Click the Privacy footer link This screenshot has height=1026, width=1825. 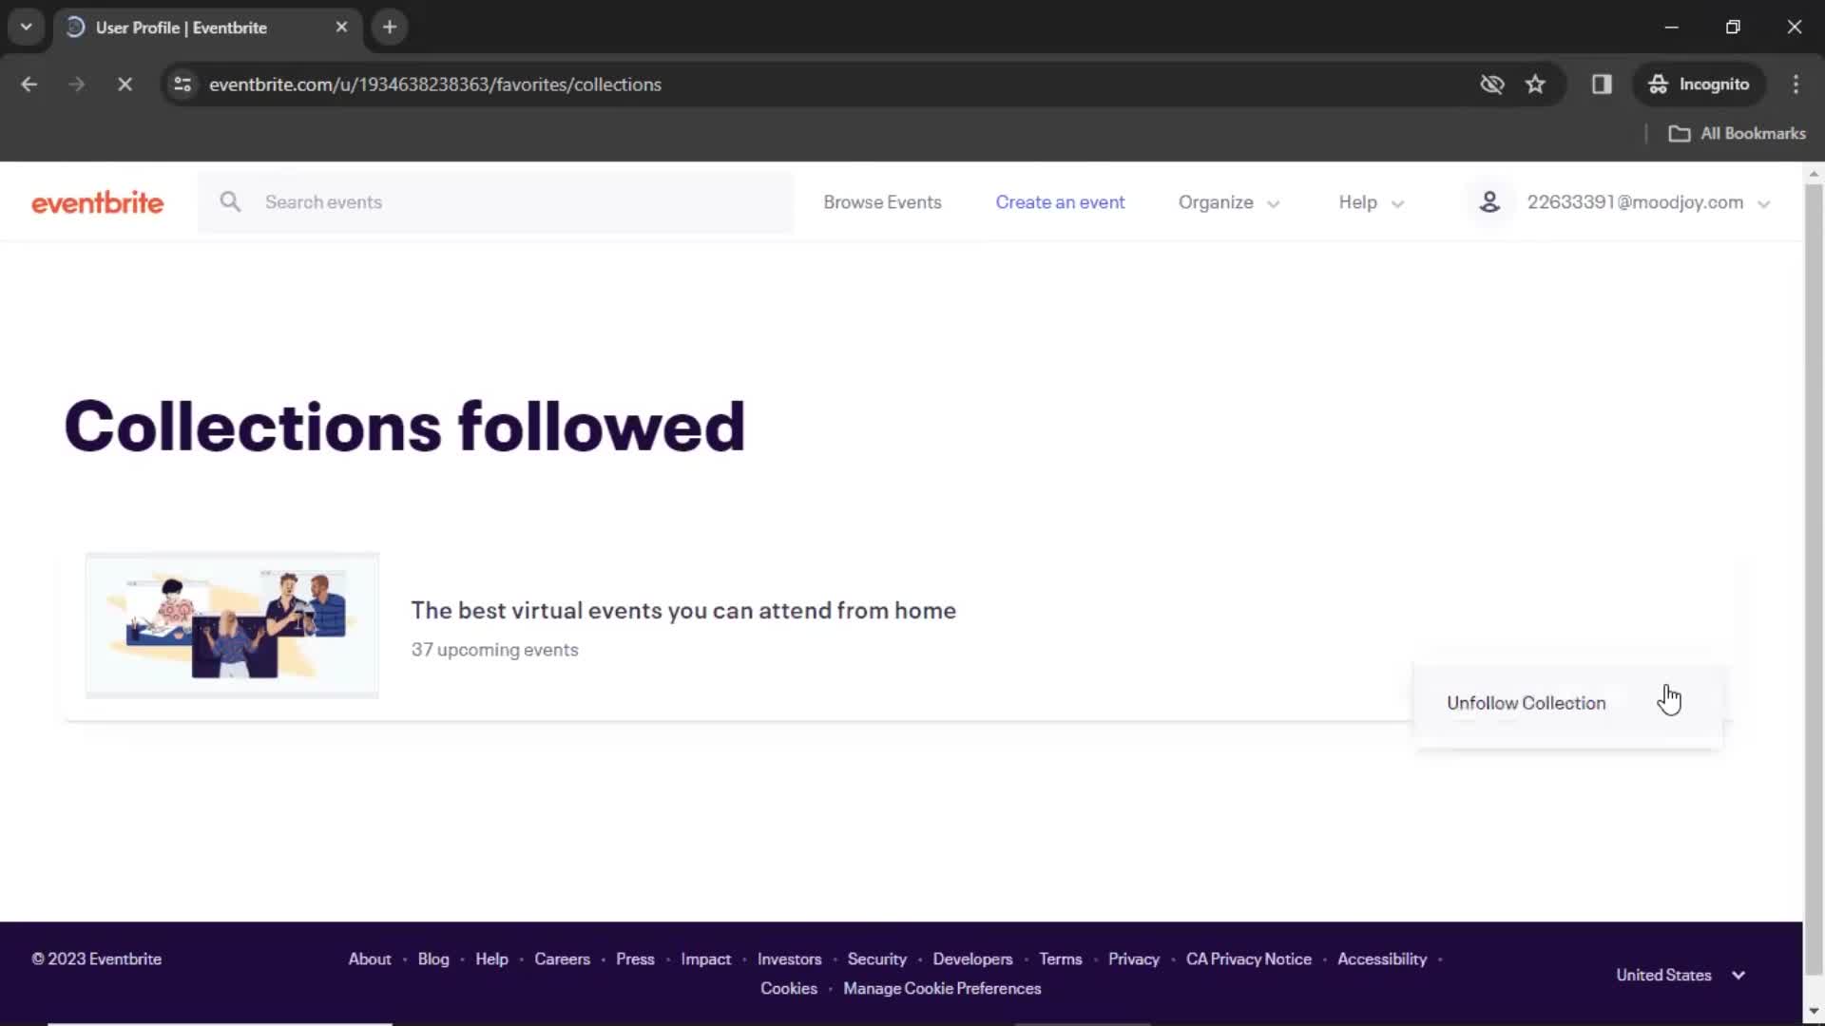click(1134, 959)
